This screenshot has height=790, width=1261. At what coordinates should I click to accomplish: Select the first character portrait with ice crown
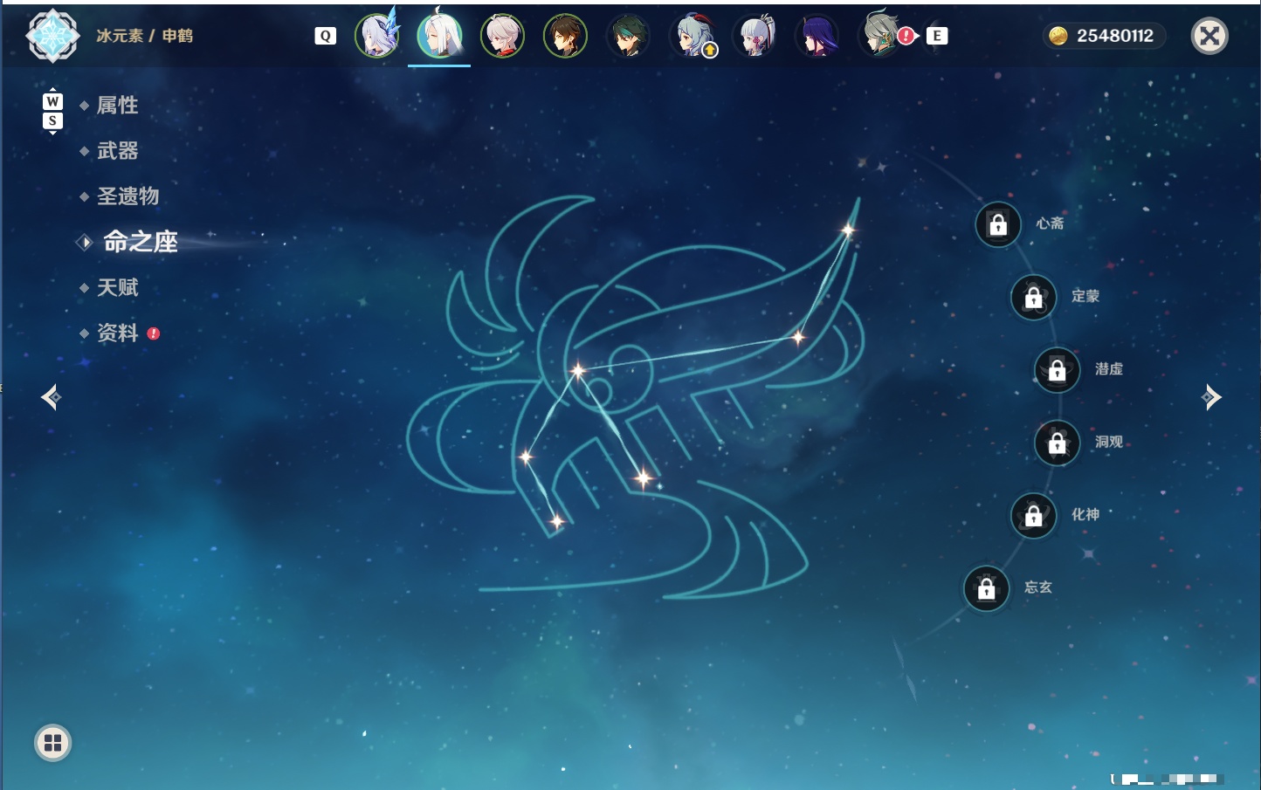377,35
